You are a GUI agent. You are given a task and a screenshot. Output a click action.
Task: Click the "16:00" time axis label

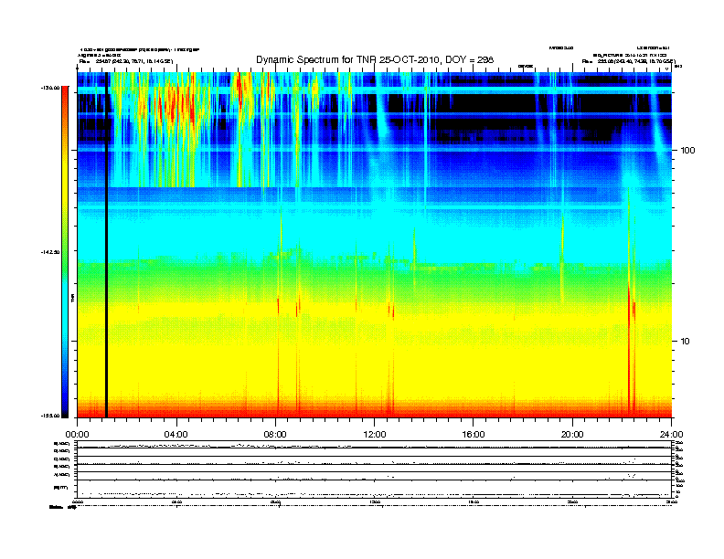(x=474, y=435)
